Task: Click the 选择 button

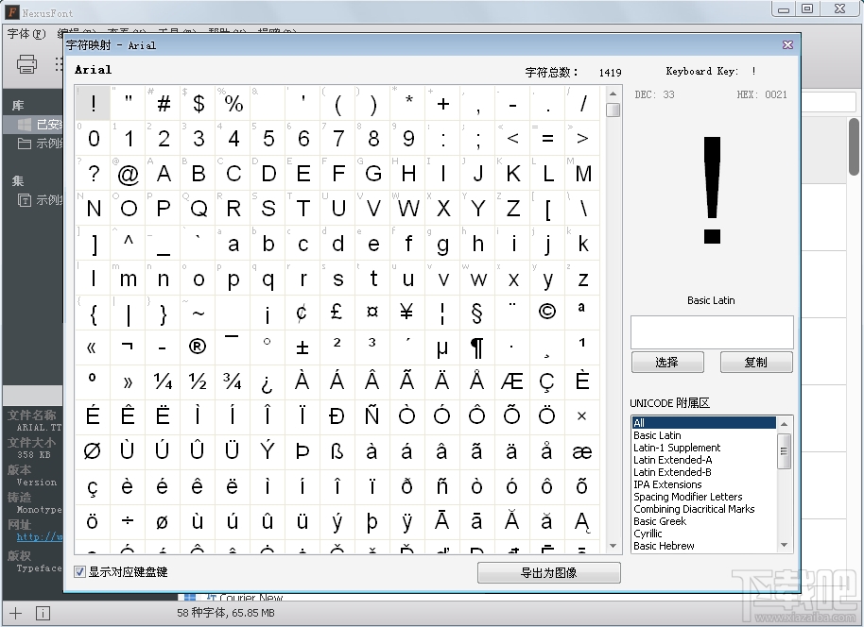Action: (667, 362)
